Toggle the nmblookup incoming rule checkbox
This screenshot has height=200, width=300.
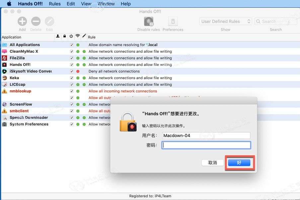(72, 91)
